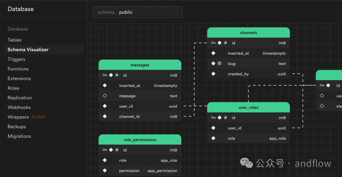
Task: Open the schema public dropdown
Action: tap(138, 12)
